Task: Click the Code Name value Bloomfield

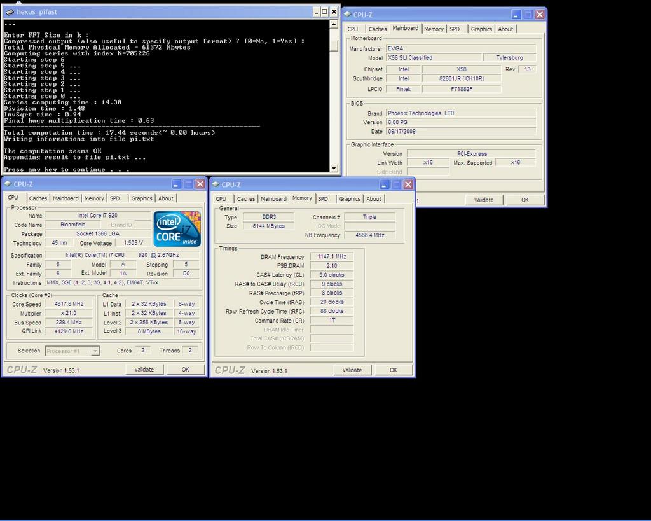Action: [73, 225]
